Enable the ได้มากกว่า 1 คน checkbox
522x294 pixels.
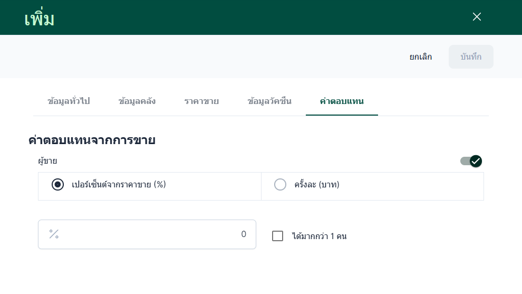[x=278, y=236]
